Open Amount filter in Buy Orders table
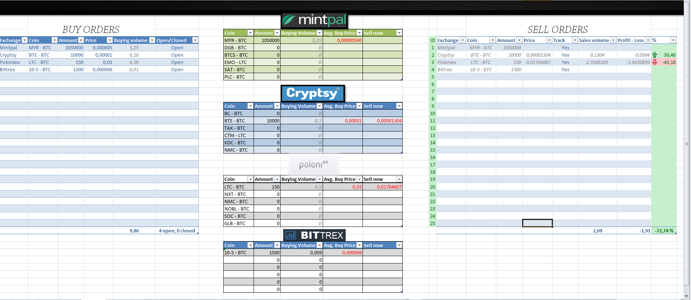The width and height of the screenshot is (691, 300). tap(81, 40)
